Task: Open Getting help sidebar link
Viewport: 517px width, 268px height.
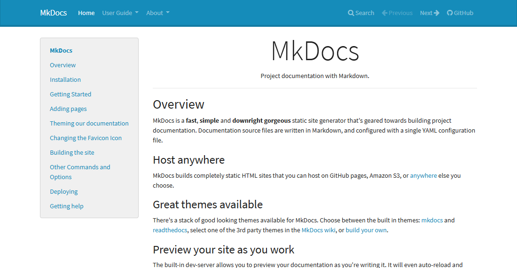Action: tap(67, 206)
